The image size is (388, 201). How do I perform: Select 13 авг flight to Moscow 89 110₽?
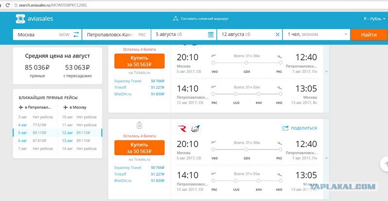79,141
